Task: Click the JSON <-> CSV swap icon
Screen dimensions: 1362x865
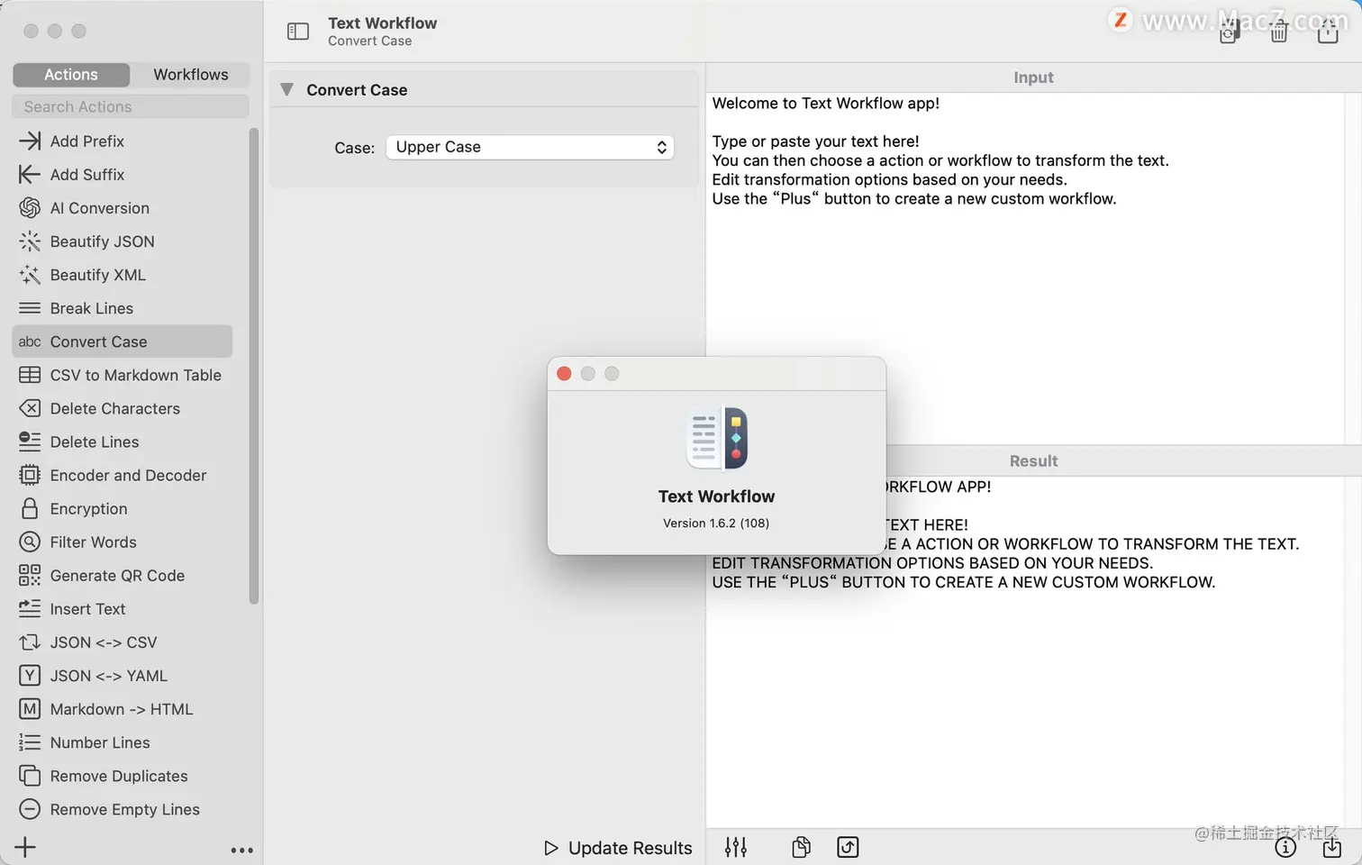Action: click(30, 642)
